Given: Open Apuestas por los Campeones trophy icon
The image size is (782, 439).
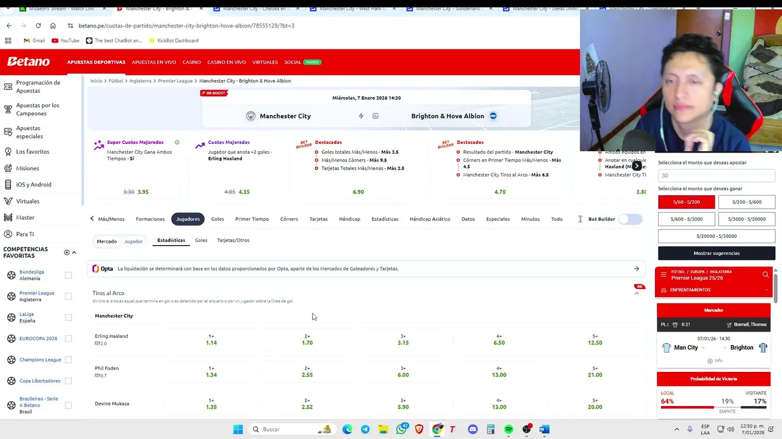Looking at the screenshot, I should [x=8, y=109].
